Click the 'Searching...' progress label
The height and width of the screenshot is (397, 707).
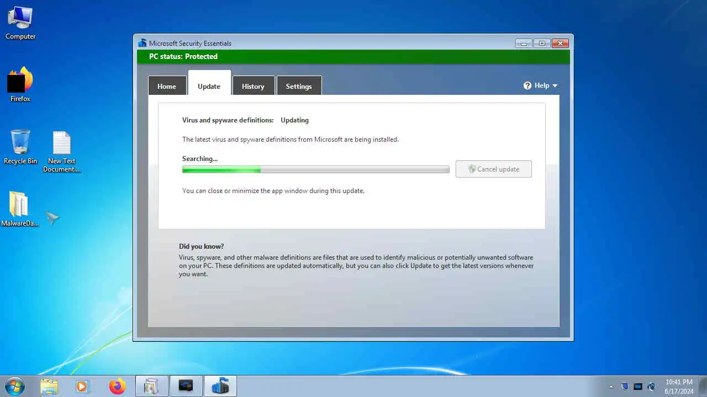(200, 159)
